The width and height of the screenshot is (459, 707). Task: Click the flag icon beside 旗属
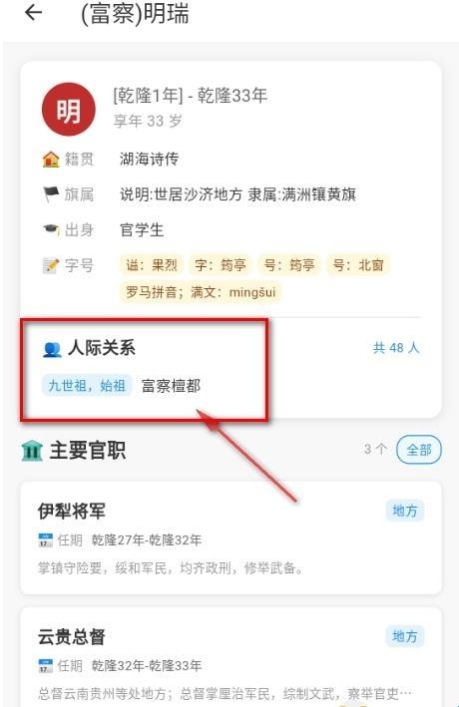click(51, 194)
